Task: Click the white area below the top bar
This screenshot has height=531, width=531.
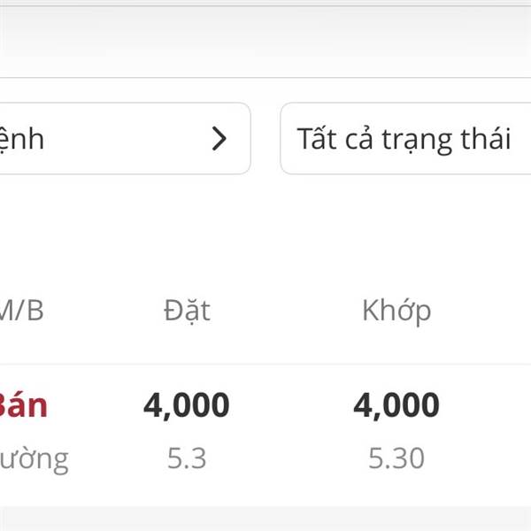Action: [265, 90]
